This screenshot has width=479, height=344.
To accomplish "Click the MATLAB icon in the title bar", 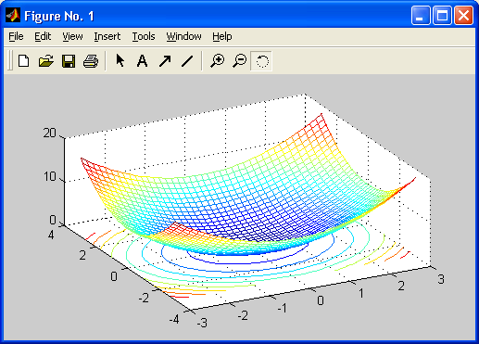I will pyautogui.click(x=13, y=16).
